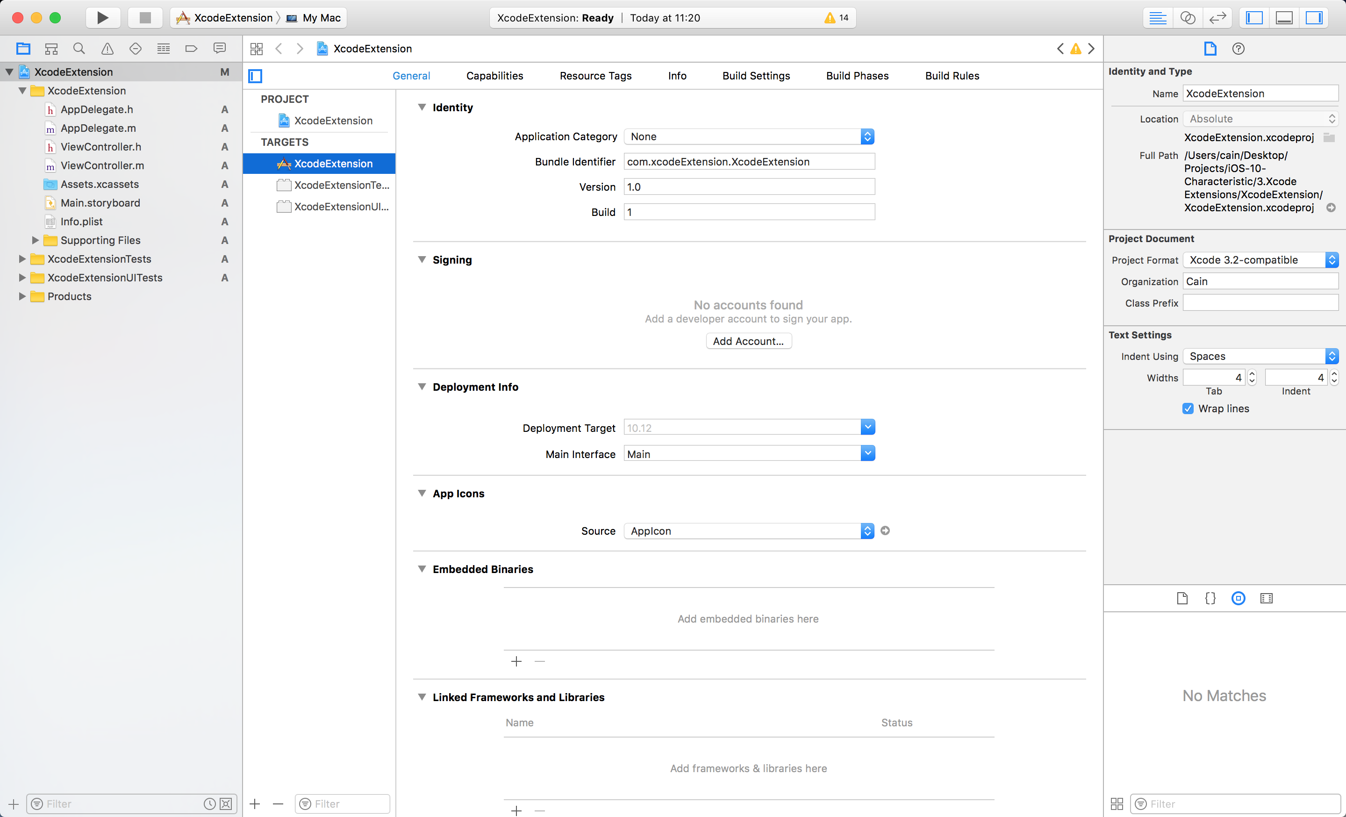Click the Add Account button
1346x817 pixels.
click(748, 341)
